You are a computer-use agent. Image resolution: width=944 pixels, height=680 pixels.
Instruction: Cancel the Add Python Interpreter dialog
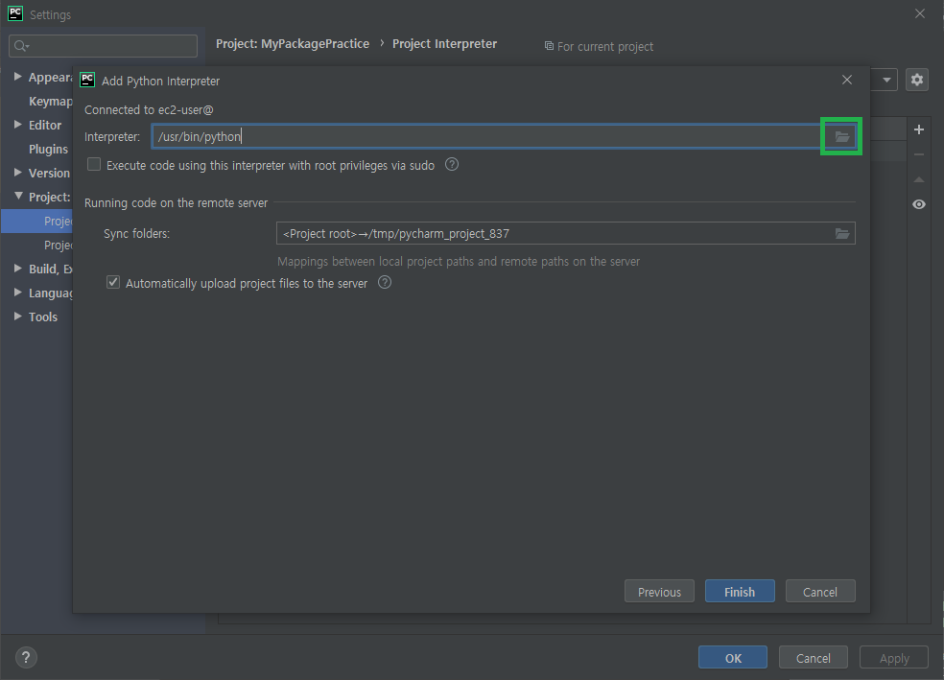[x=820, y=592]
